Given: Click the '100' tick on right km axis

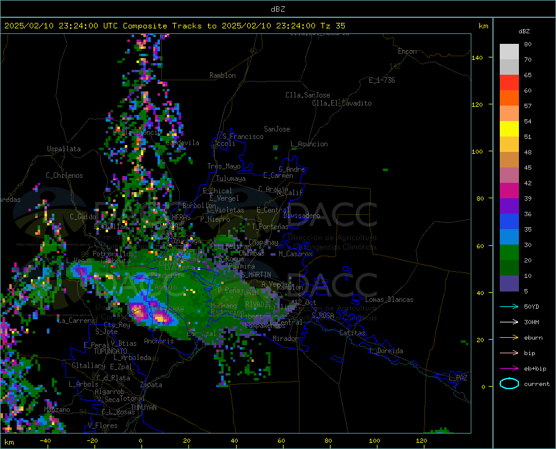Looking at the screenshot, I should coord(477,151).
